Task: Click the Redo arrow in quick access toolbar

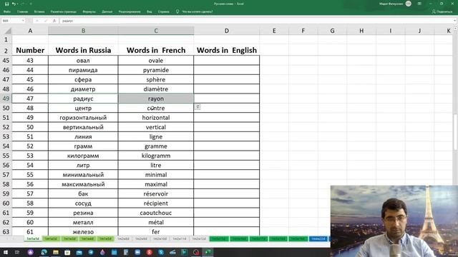Action: coord(22,4)
